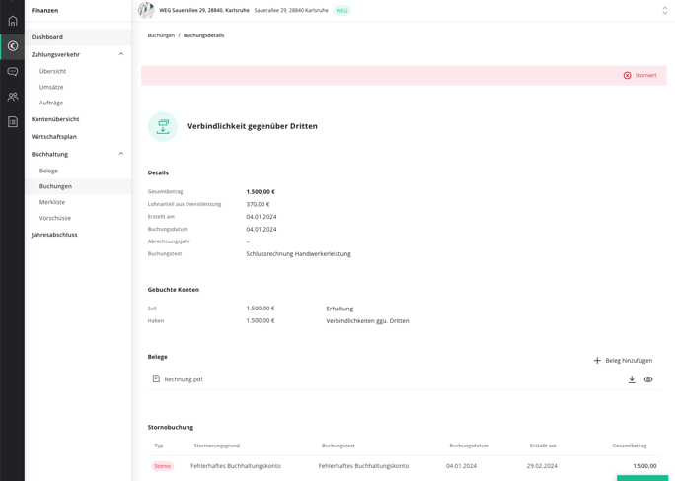Download Rechnung.pdf via download icon
675x481 pixels.
[632, 379]
